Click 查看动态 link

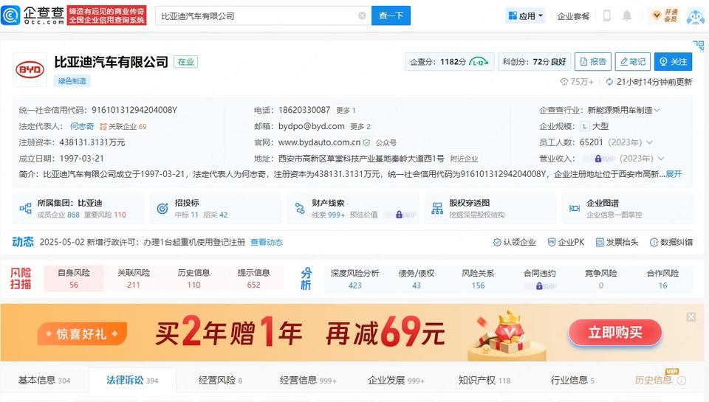[267, 243]
